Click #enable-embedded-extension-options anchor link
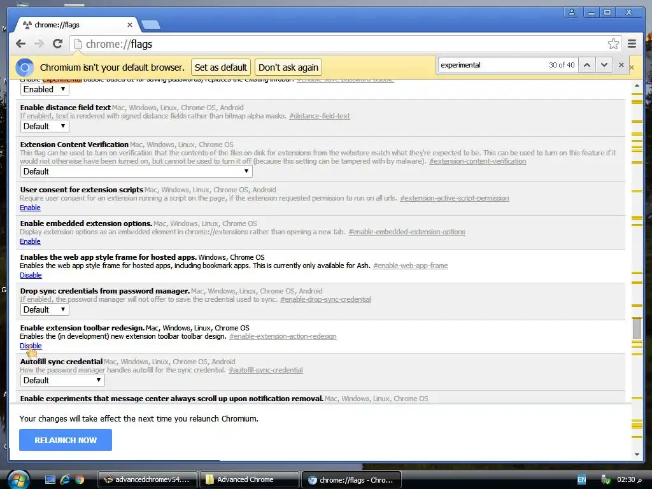The image size is (652, 489). tap(407, 232)
